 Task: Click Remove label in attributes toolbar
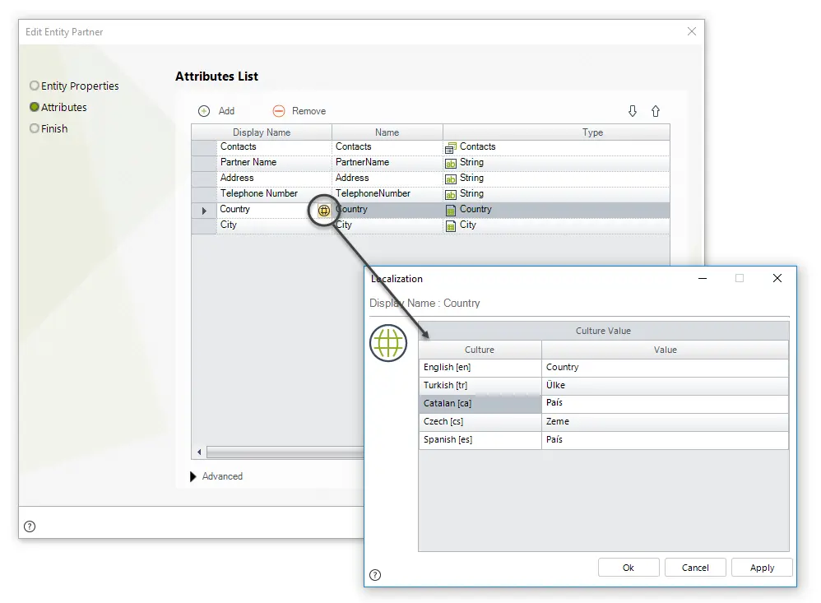(x=309, y=111)
